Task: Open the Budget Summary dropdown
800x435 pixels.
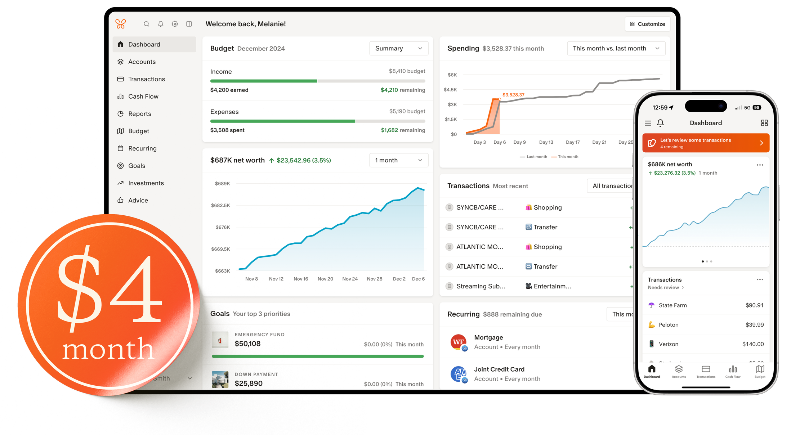Action: click(x=398, y=49)
